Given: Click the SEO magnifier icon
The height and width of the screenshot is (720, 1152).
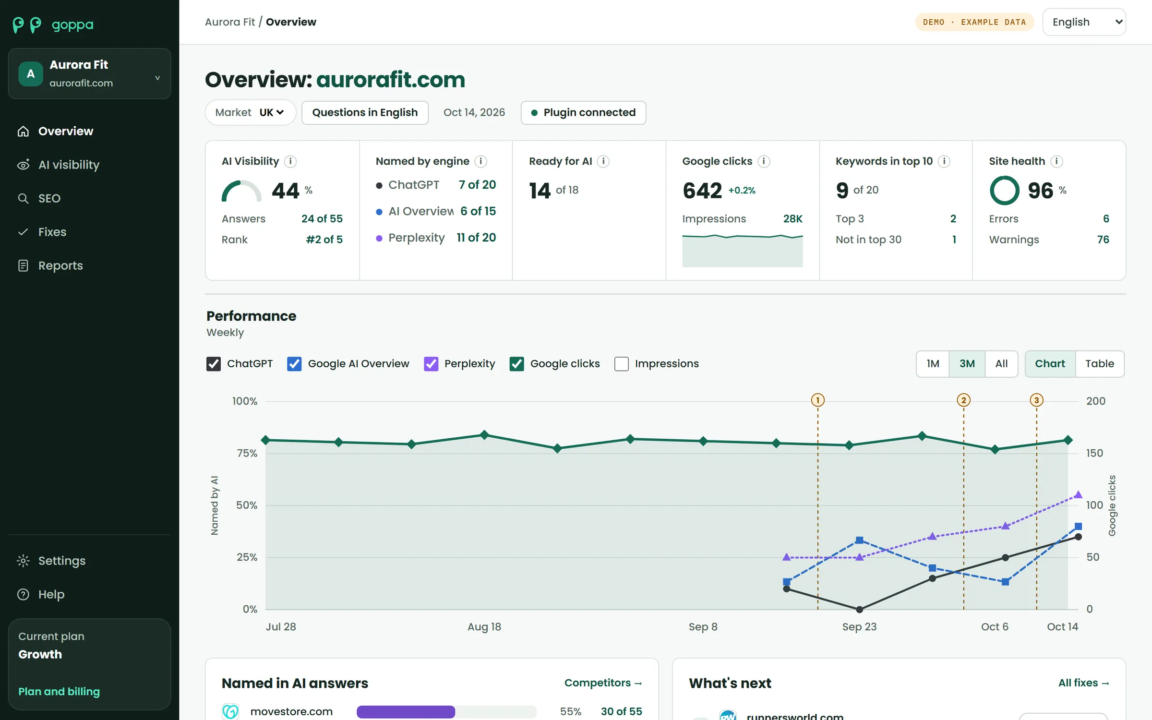Looking at the screenshot, I should 23,198.
